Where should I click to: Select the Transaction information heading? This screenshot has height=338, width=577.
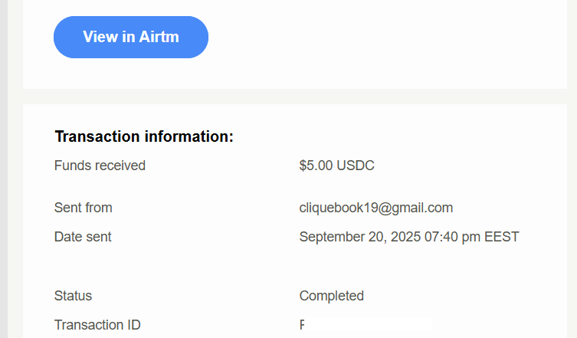143,137
